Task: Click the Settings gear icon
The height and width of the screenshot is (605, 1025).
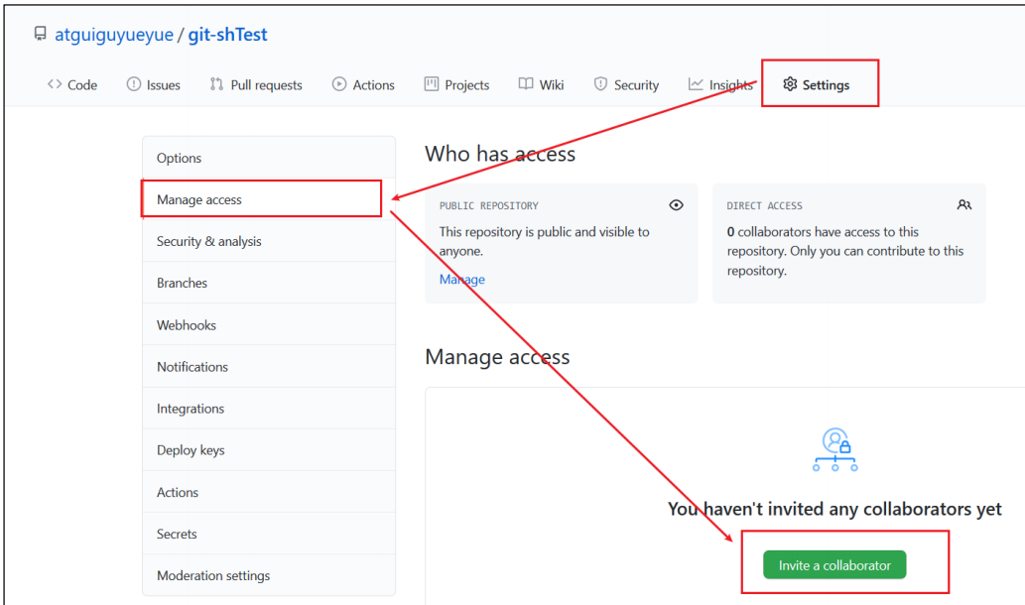Action: point(790,84)
